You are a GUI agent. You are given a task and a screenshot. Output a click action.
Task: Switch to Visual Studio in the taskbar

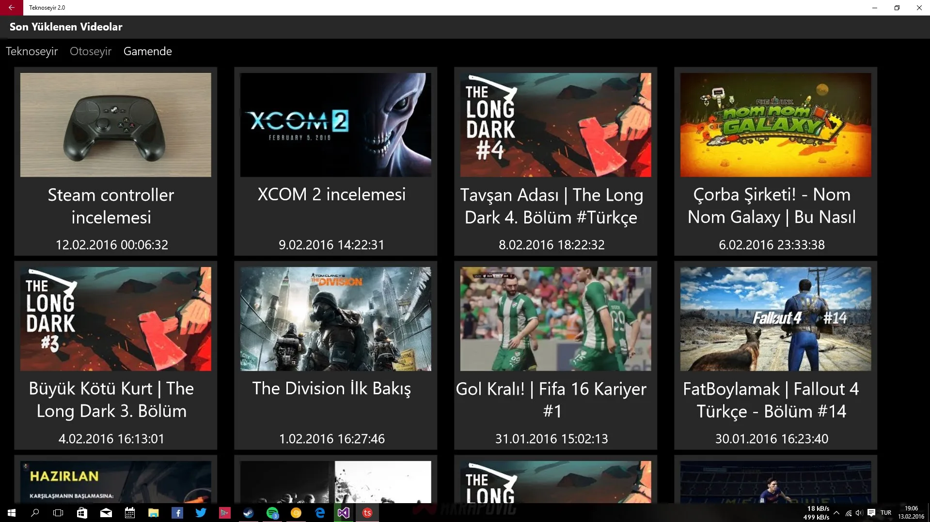point(344,513)
